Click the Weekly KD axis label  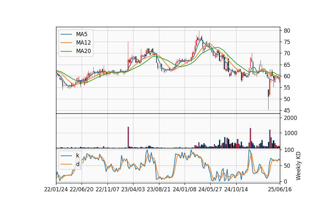tap(298, 166)
